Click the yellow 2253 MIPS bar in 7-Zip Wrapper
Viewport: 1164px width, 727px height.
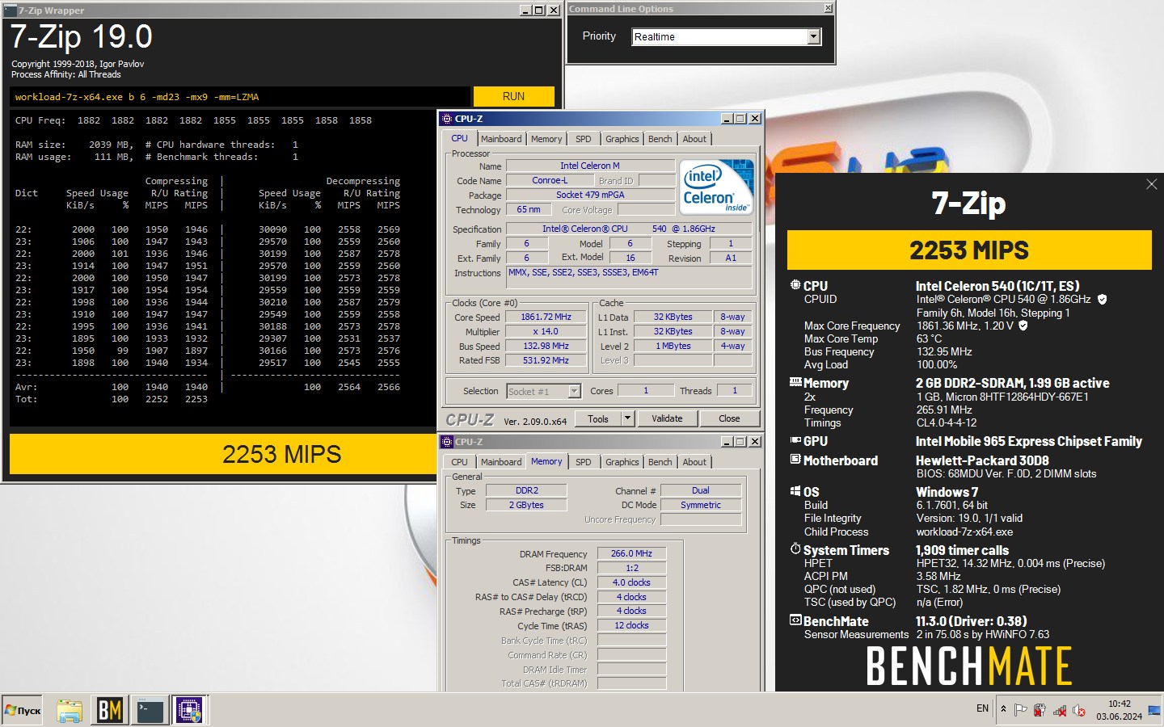point(223,454)
